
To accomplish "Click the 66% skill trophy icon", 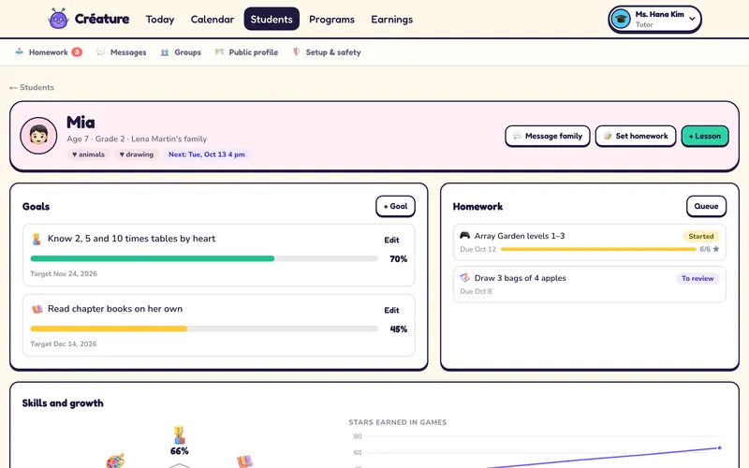I will pyautogui.click(x=179, y=435).
